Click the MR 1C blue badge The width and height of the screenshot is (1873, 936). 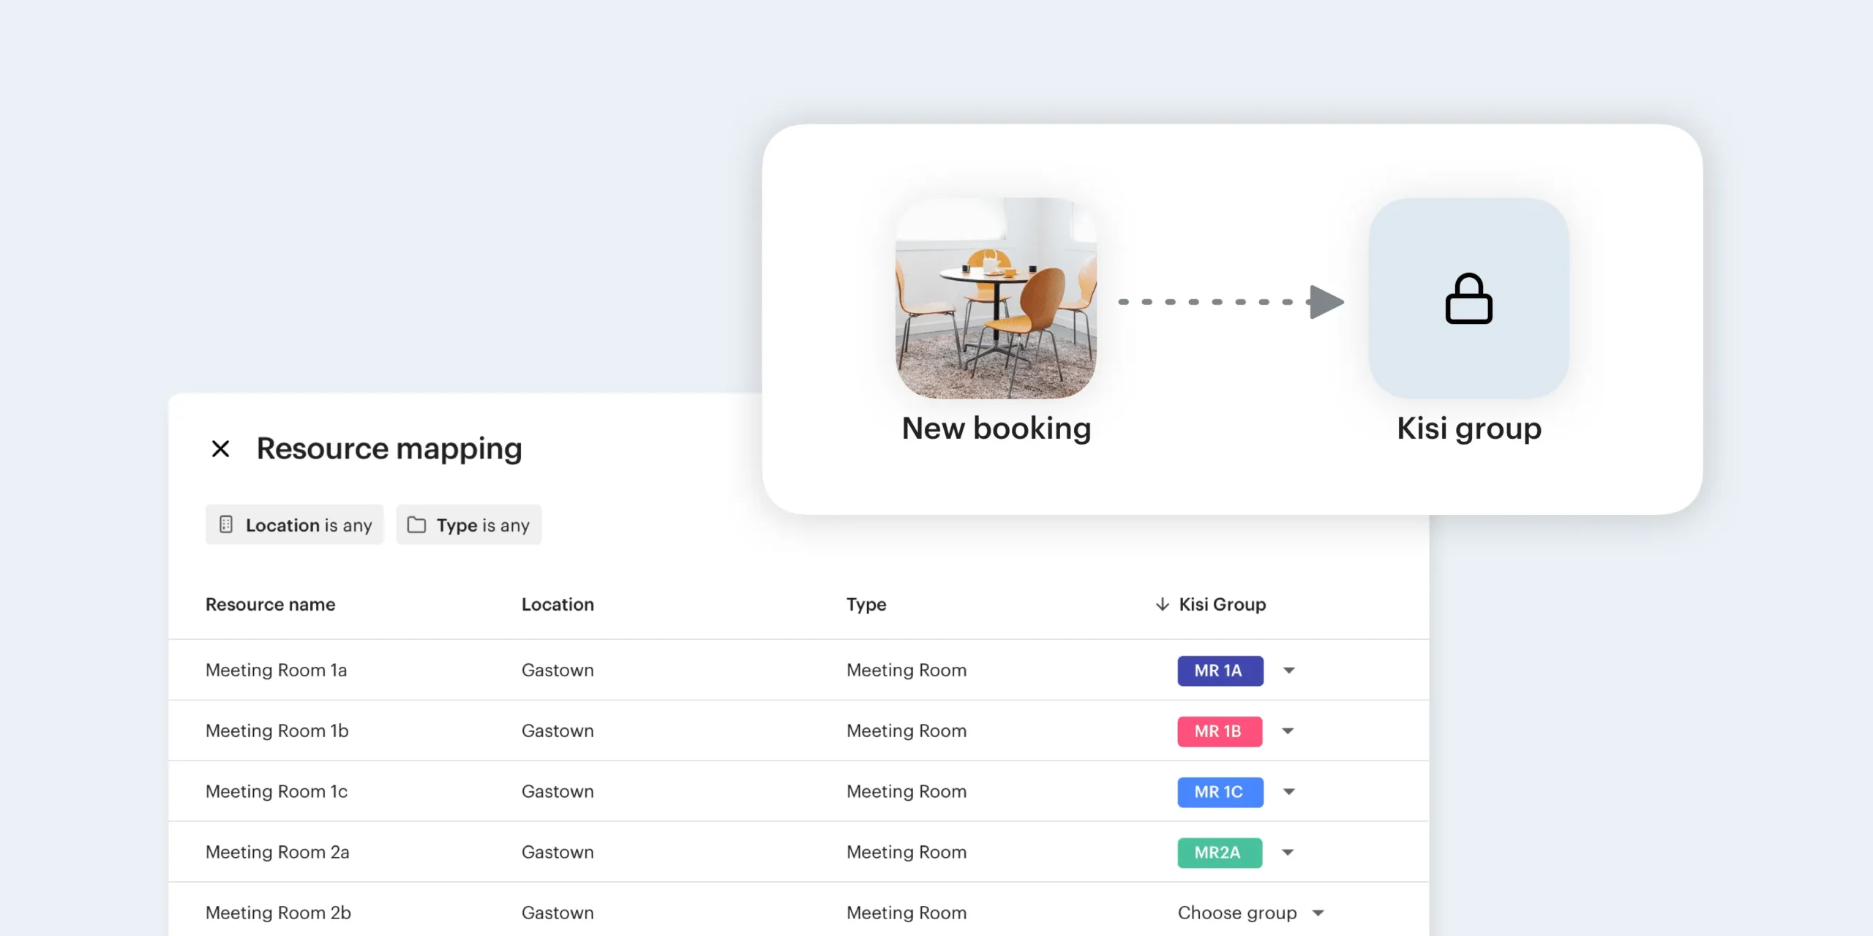(1220, 792)
